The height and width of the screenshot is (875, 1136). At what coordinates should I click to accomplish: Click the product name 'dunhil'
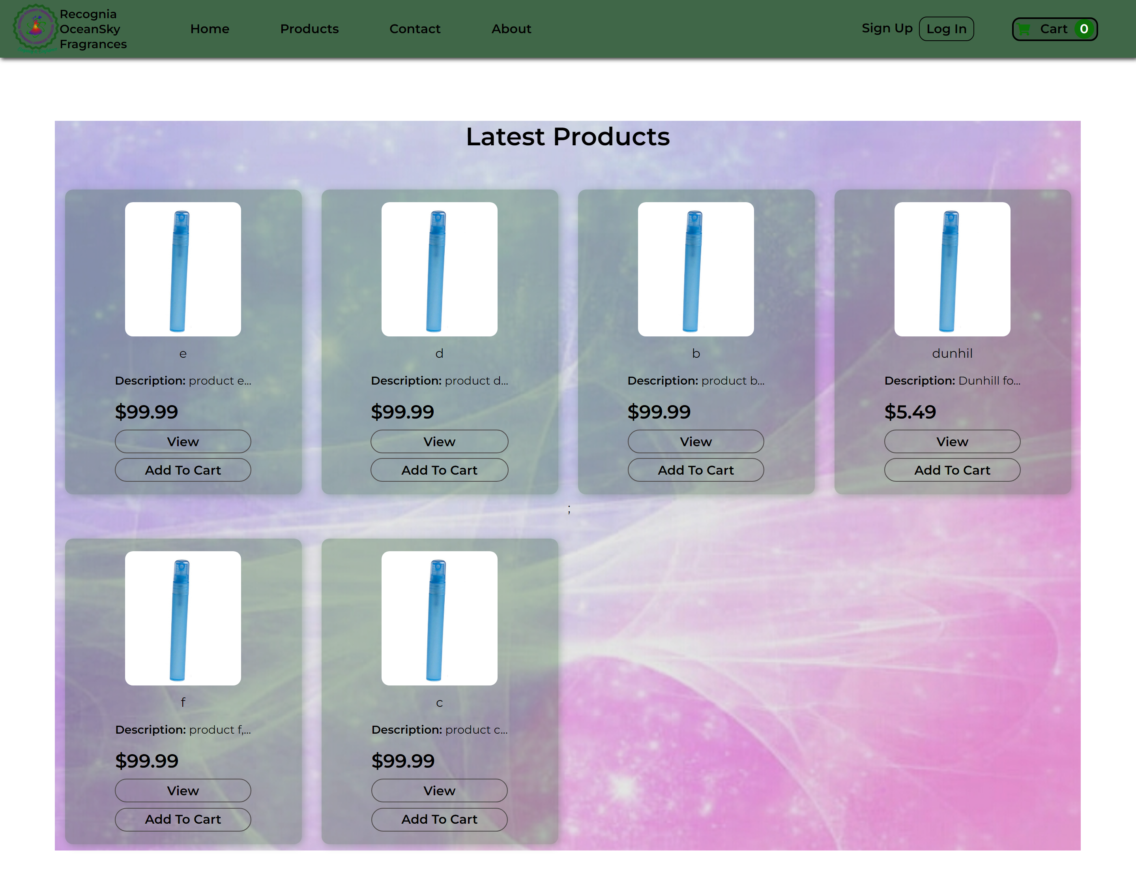click(x=953, y=353)
